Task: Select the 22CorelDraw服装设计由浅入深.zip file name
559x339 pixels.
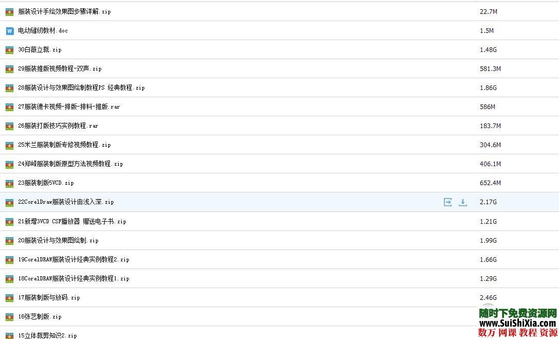Action: point(66,202)
